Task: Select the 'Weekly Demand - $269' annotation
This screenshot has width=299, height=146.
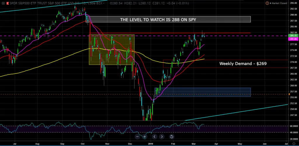Action: (x=243, y=64)
